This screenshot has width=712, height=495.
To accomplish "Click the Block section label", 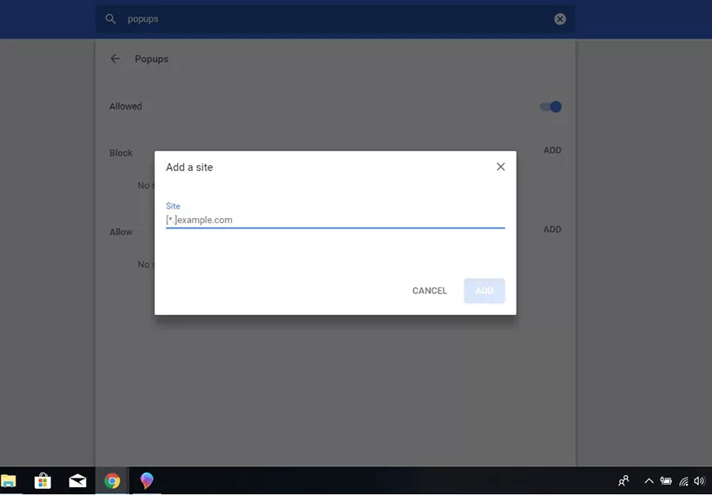I will coord(121,153).
